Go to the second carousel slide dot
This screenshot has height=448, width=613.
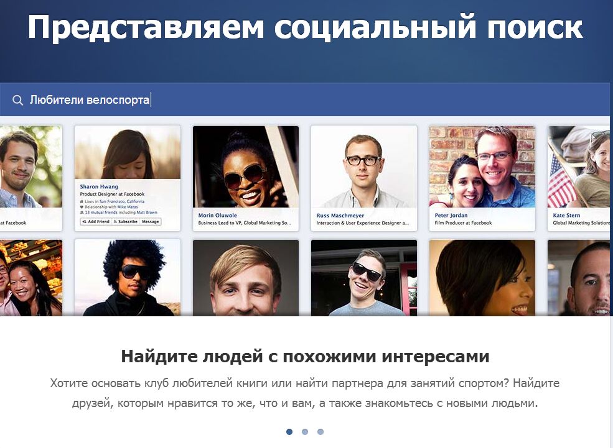(x=305, y=432)
